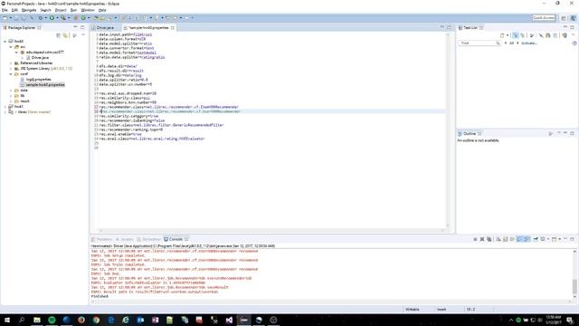Switch to the Driver.java editor tab
The width and height of the screenshot is (579, 326).
tap(106, 28)
